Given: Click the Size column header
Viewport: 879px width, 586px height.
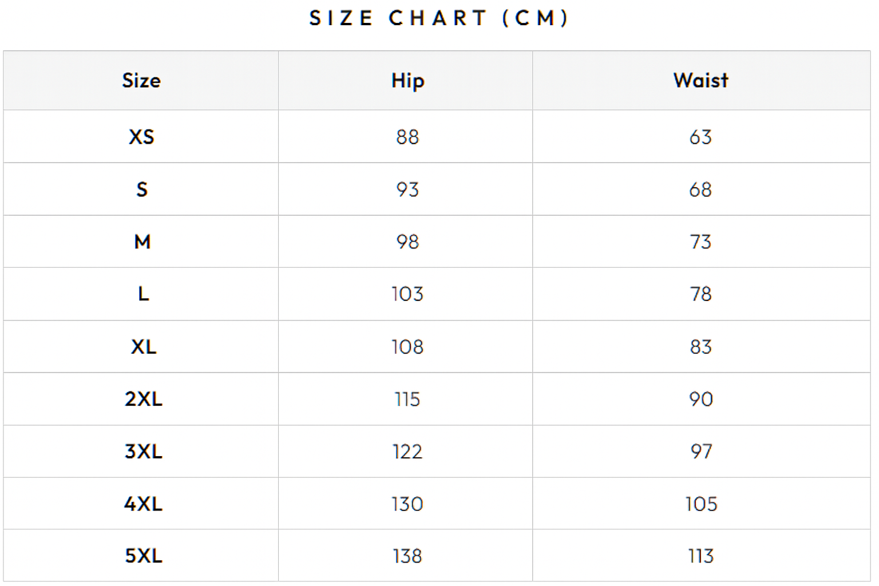Looking at the screenshot, I should pyautogui.click(x=141, y=81).
